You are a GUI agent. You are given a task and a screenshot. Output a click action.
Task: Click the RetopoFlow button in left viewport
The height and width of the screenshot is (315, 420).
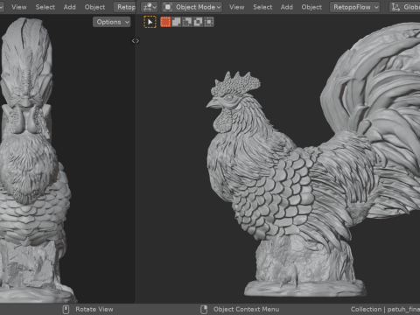click(x=125, y=7)
